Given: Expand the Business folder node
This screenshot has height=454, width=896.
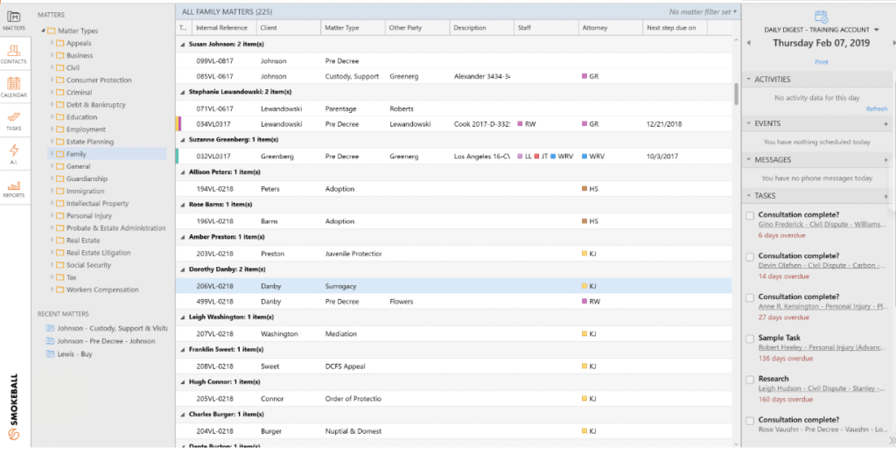Looking at the screenshot, I should 52,55.
